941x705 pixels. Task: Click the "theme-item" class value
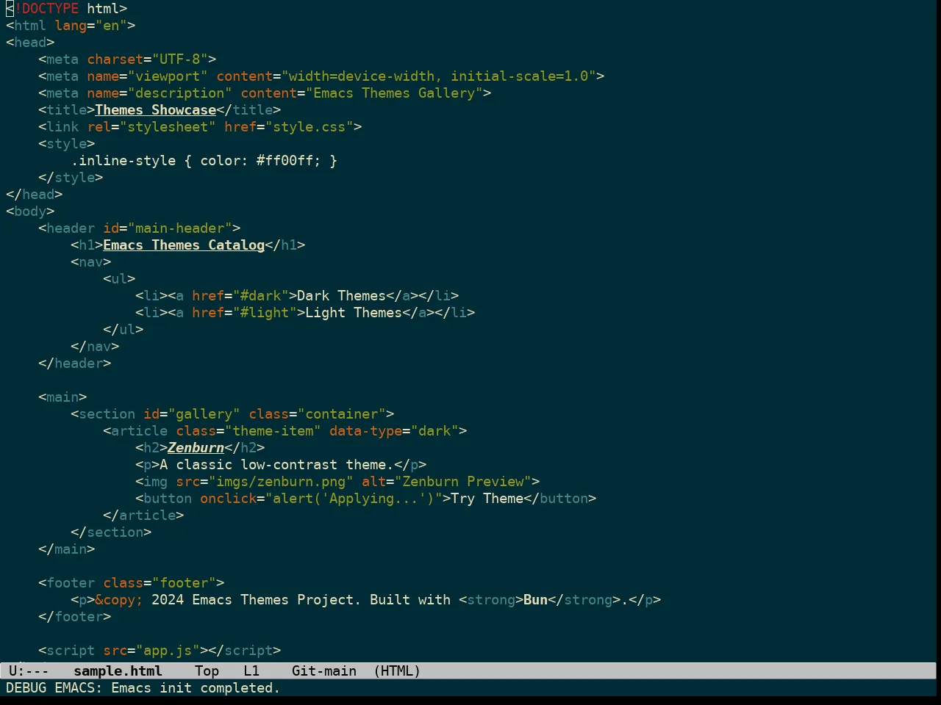point(273,430)
